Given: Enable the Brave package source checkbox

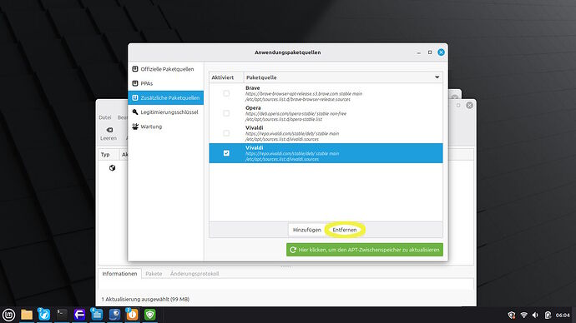Looking at the screenshot, I should 226,93.
